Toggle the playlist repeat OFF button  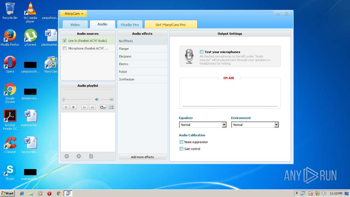[103, 107]
